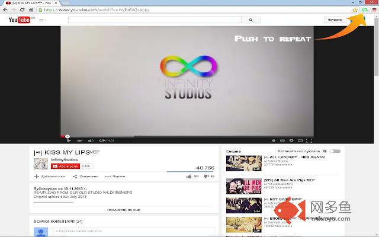Open All Men Are Pigs thumbnail

244,186
